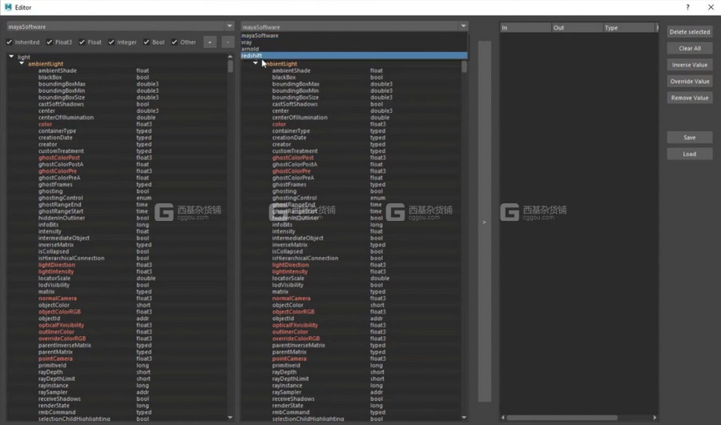
Task: Select ghostColorPost in the left panel
Action: click(x=58, y=158)
